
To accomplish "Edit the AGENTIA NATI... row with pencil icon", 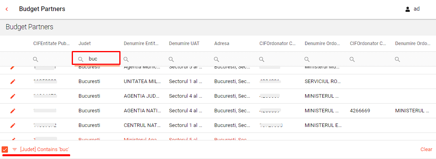I will tap(13, 111).
